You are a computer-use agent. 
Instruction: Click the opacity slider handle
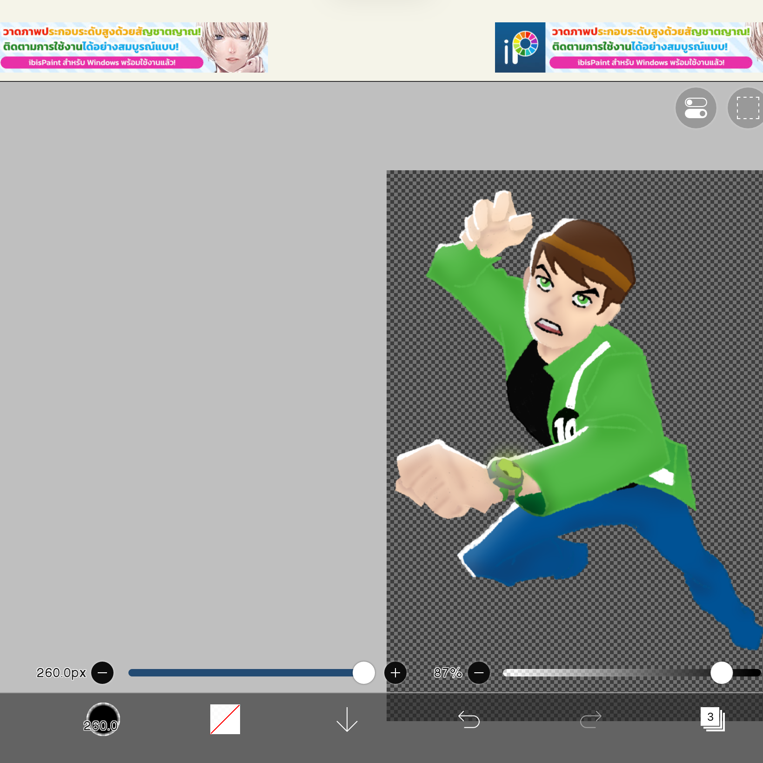pos(722,673)
